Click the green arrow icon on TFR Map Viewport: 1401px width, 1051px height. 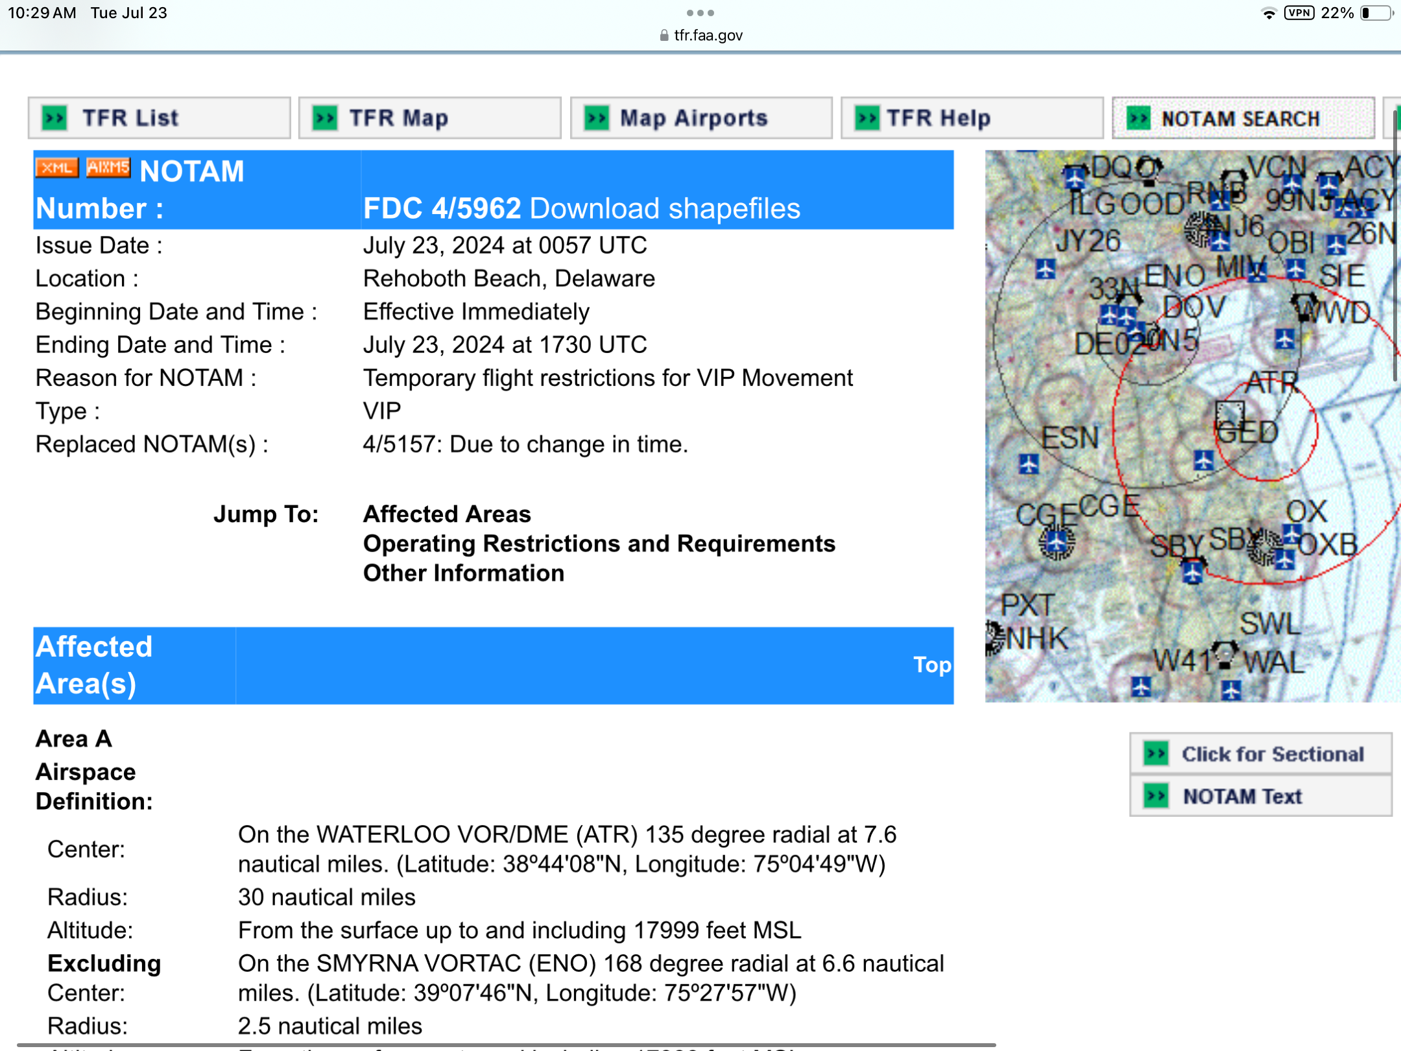click(x=325, y=118)
